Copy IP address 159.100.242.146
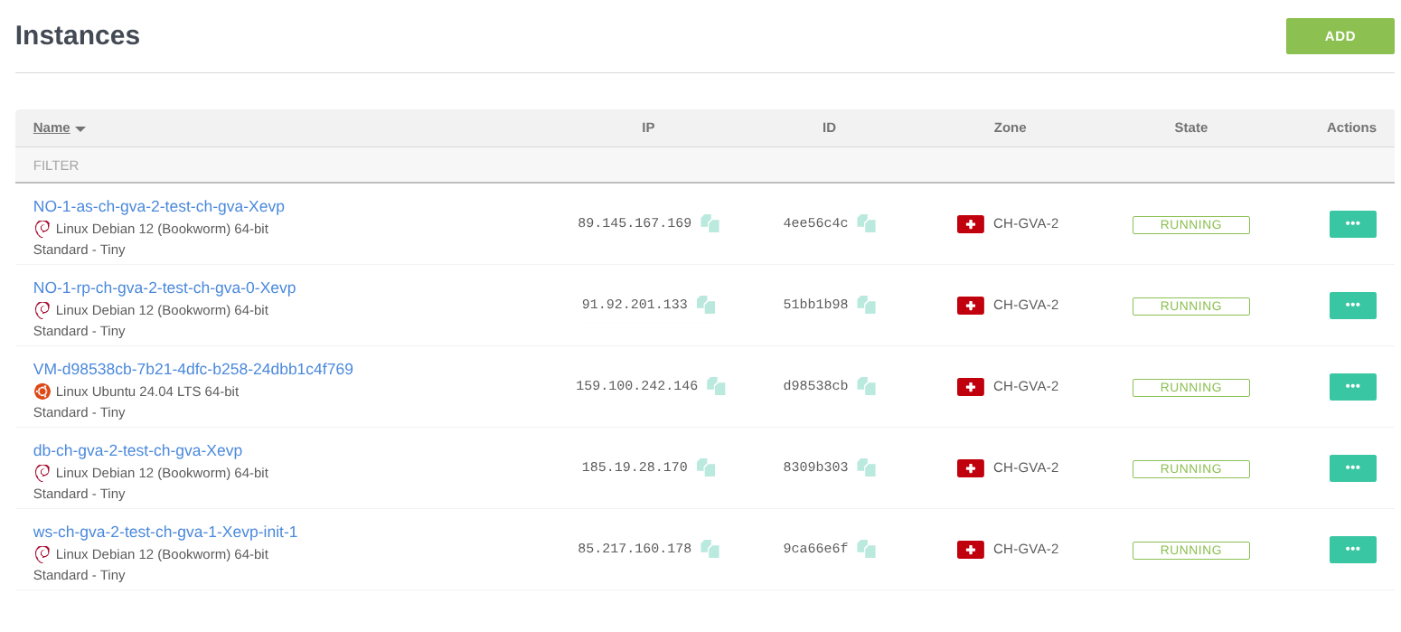Viewport: 1401px width, 632px height. pyautogui.click(x=716, y=386)
